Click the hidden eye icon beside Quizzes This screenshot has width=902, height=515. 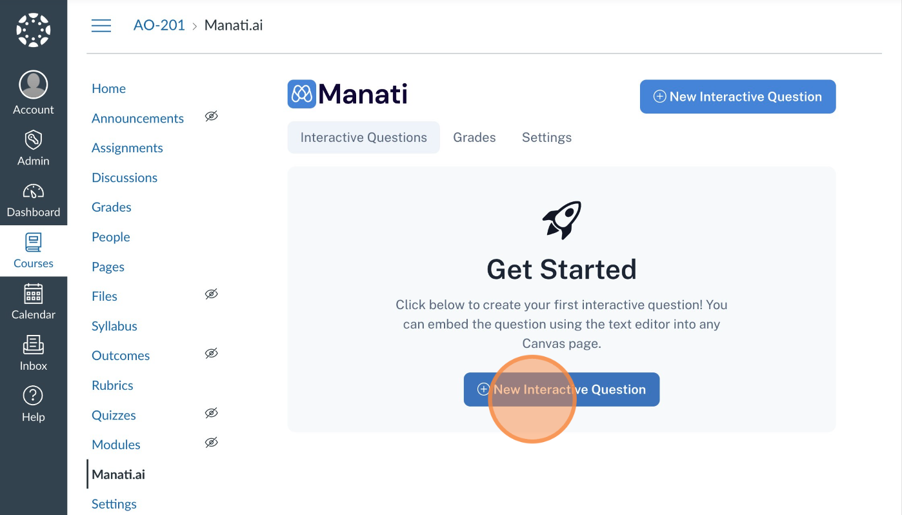[211, 413]
